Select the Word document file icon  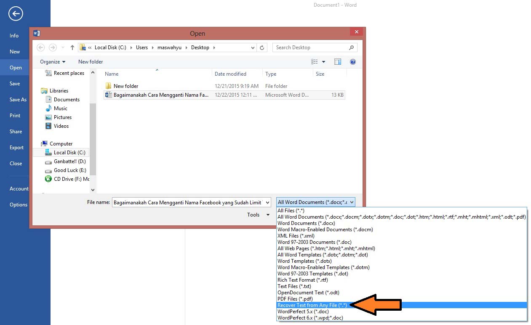tap(109, 95)
